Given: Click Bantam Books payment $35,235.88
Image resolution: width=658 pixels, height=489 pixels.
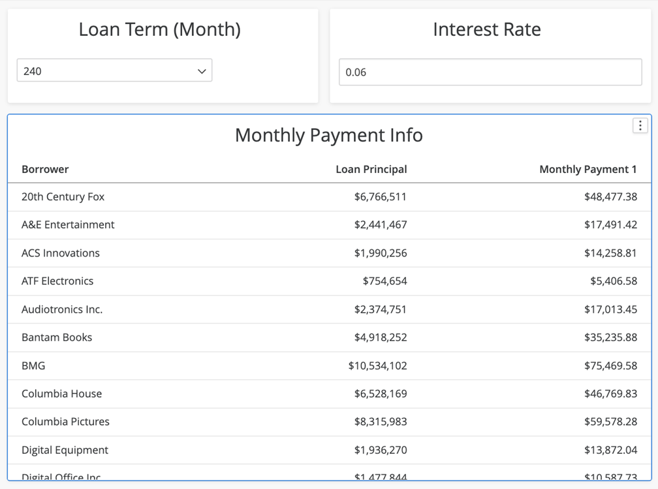Looking at the screenshot, I should [610, 337].
